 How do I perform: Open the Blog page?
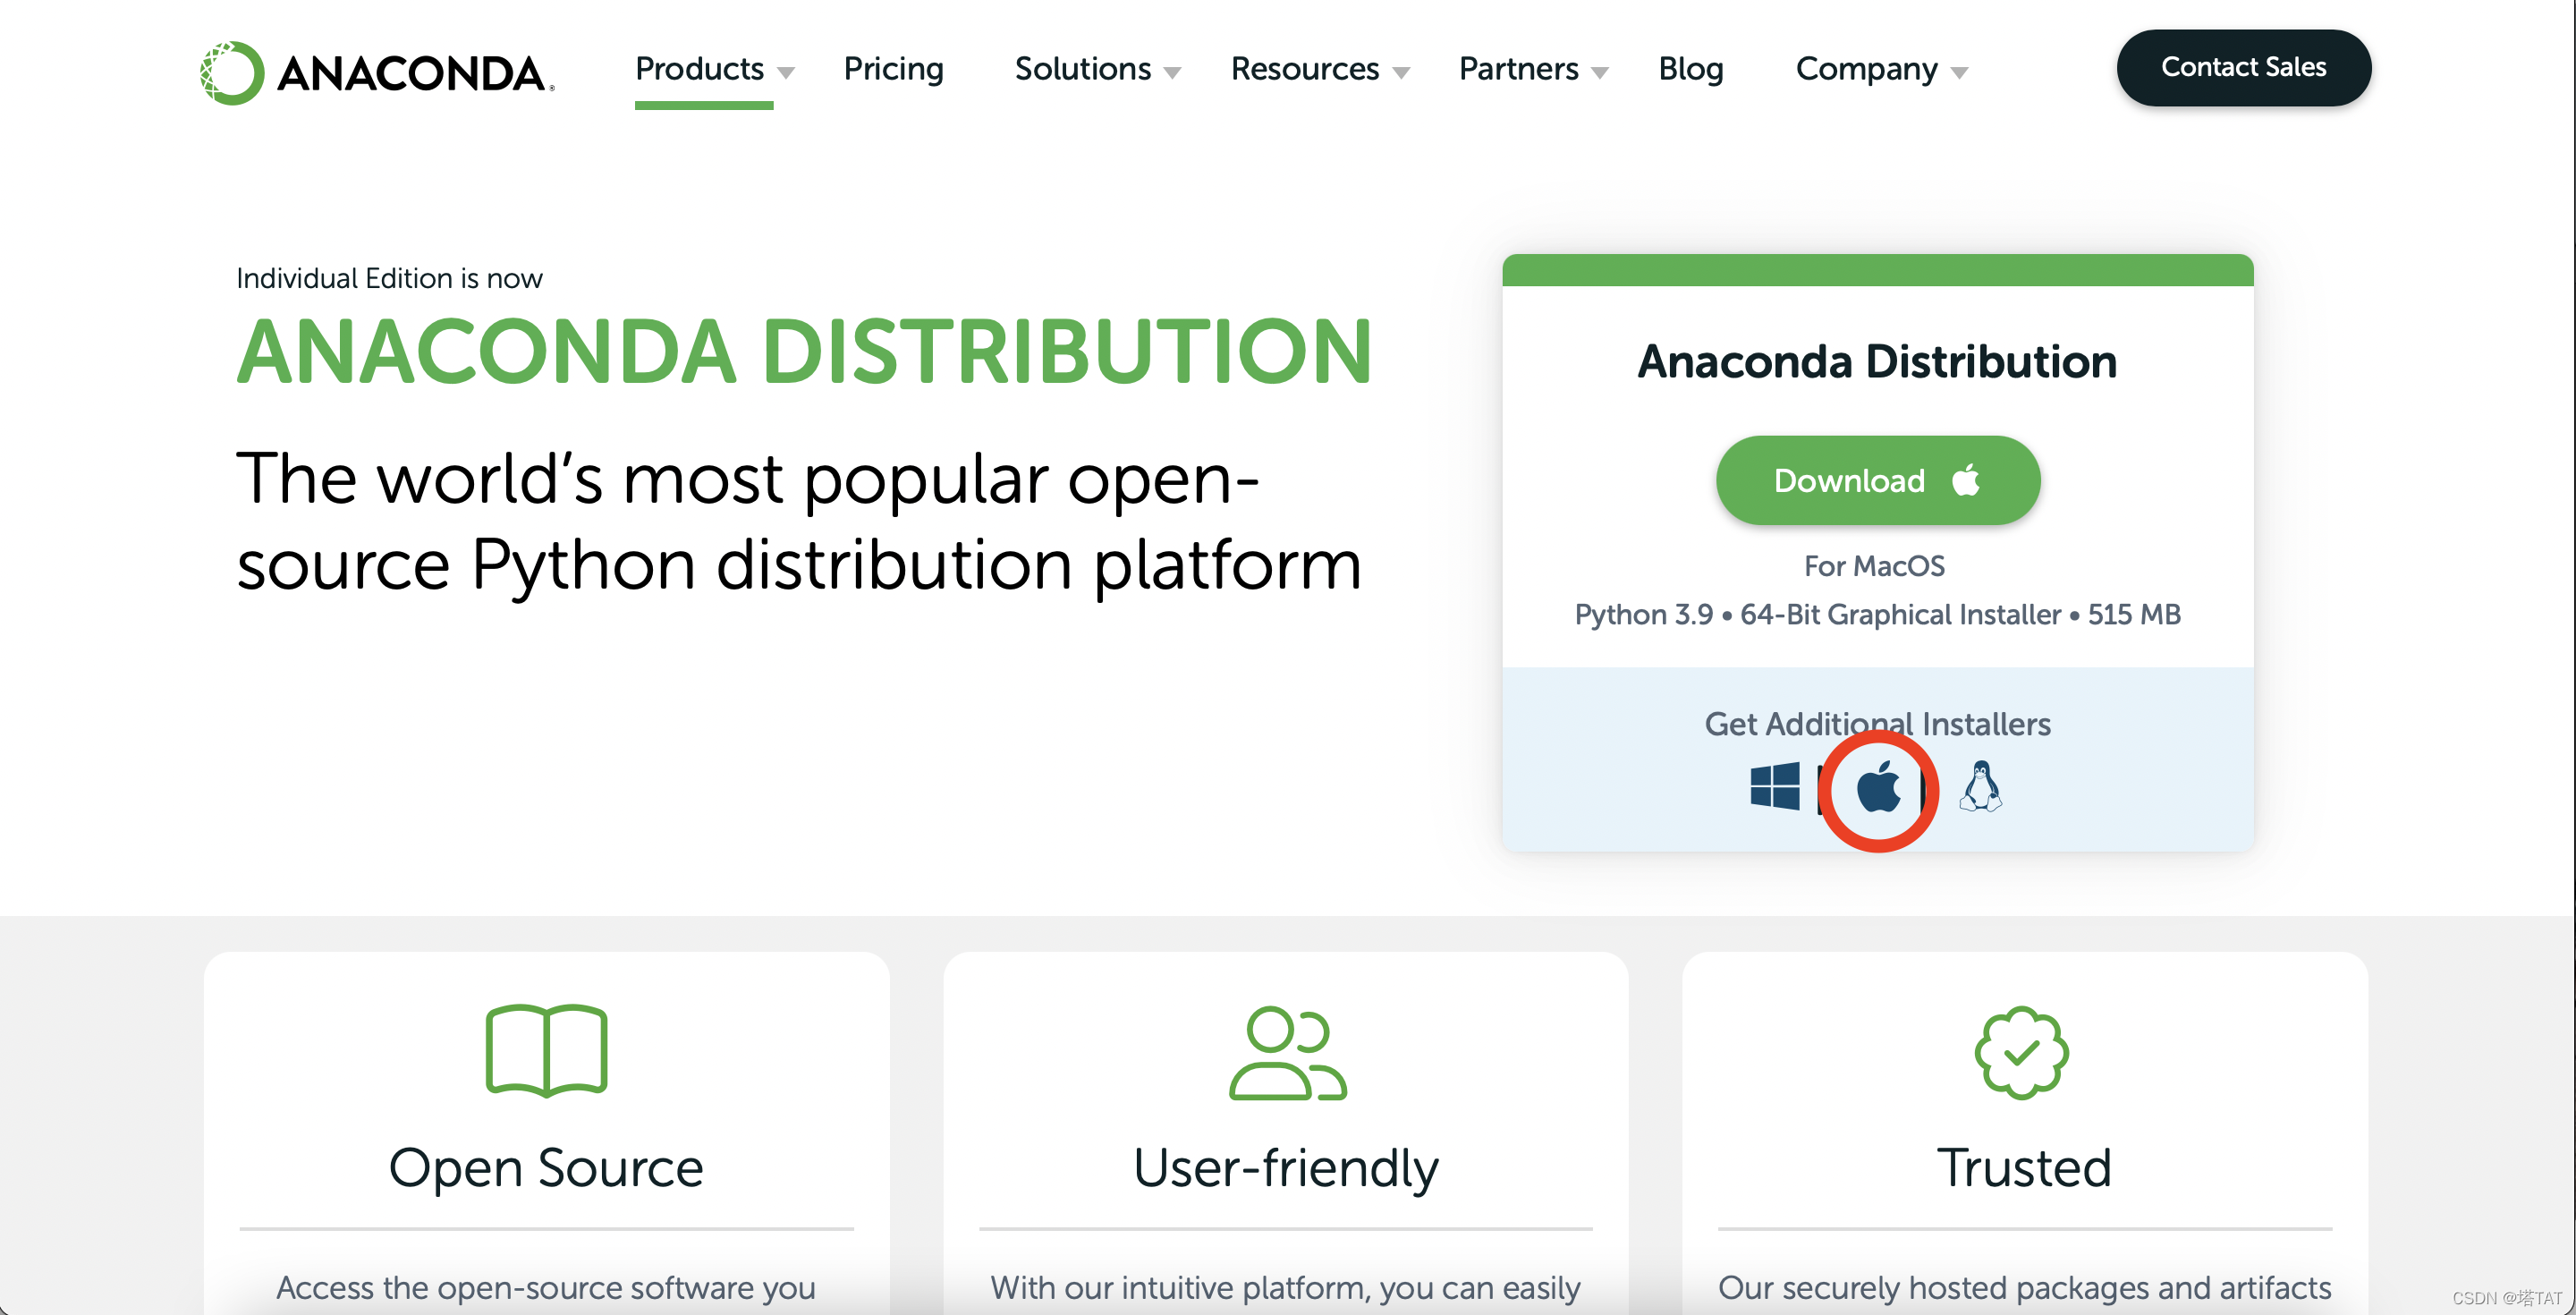pos(1690,69)
